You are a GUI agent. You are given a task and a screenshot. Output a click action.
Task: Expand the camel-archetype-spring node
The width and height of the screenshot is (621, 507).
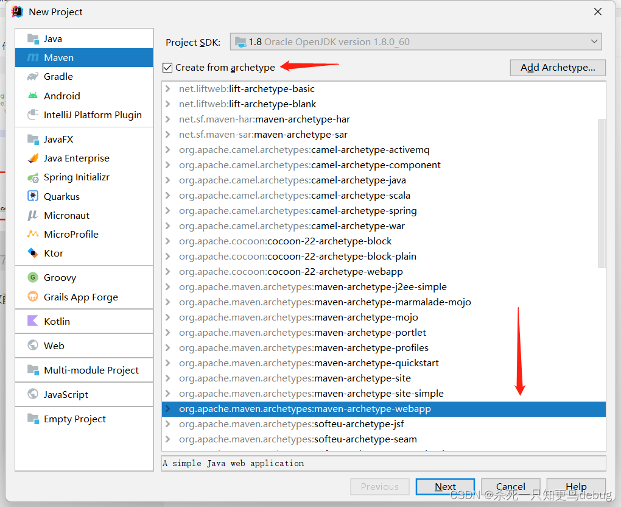coord(168,210)
